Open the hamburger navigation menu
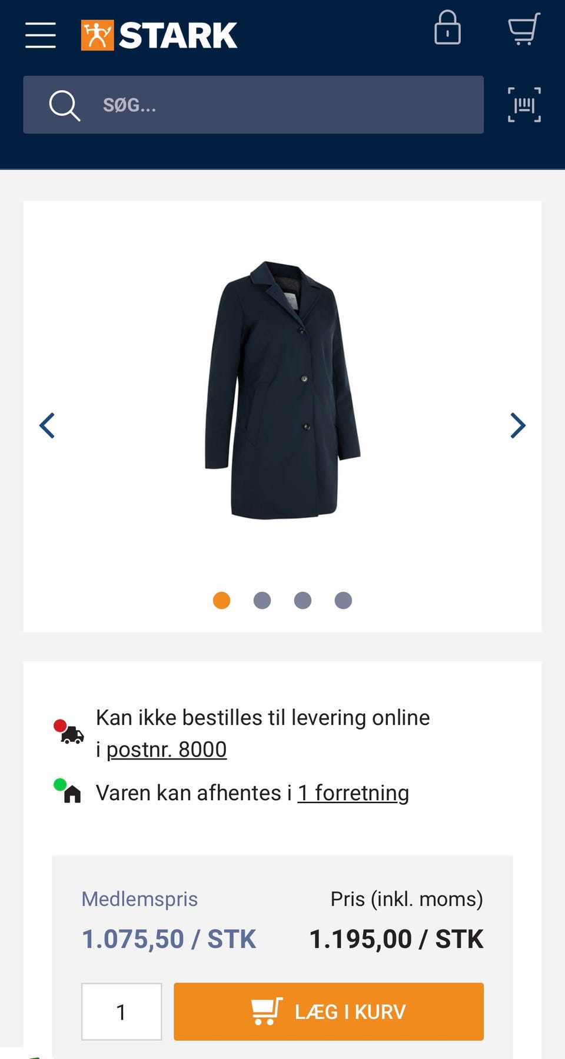This screenshot has width=565, height=1059. (x=41, y=35)
